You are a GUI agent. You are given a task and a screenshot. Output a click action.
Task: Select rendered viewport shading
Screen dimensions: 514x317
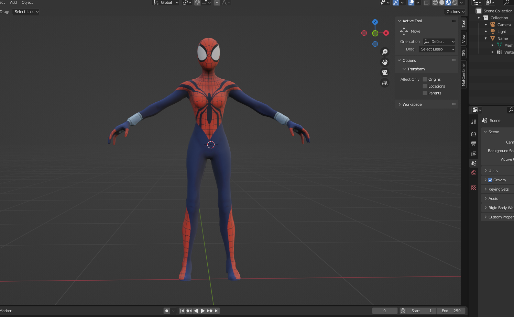click(x=455, y=3)
